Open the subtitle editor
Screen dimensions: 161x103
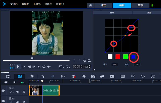click(112, 76)
